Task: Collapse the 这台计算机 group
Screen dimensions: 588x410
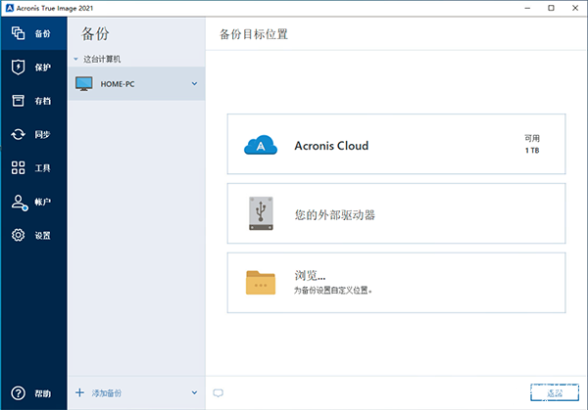Action: point(76,59)
